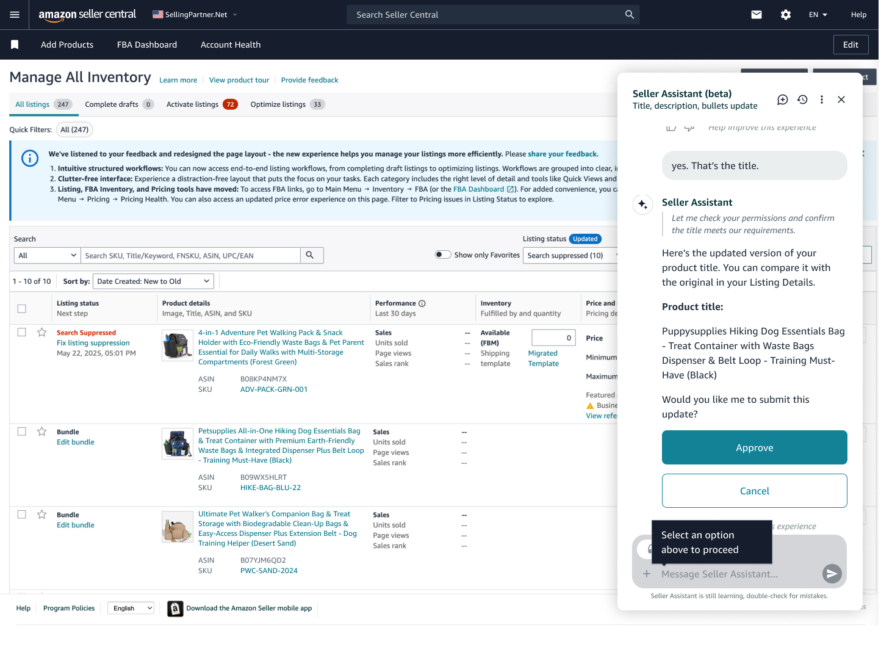Image resolution: width=881 pixels, height=661 pixels.
Task: Click the Ultimate Pet Walker's bag thumbnail
Action: coord(177,527)
